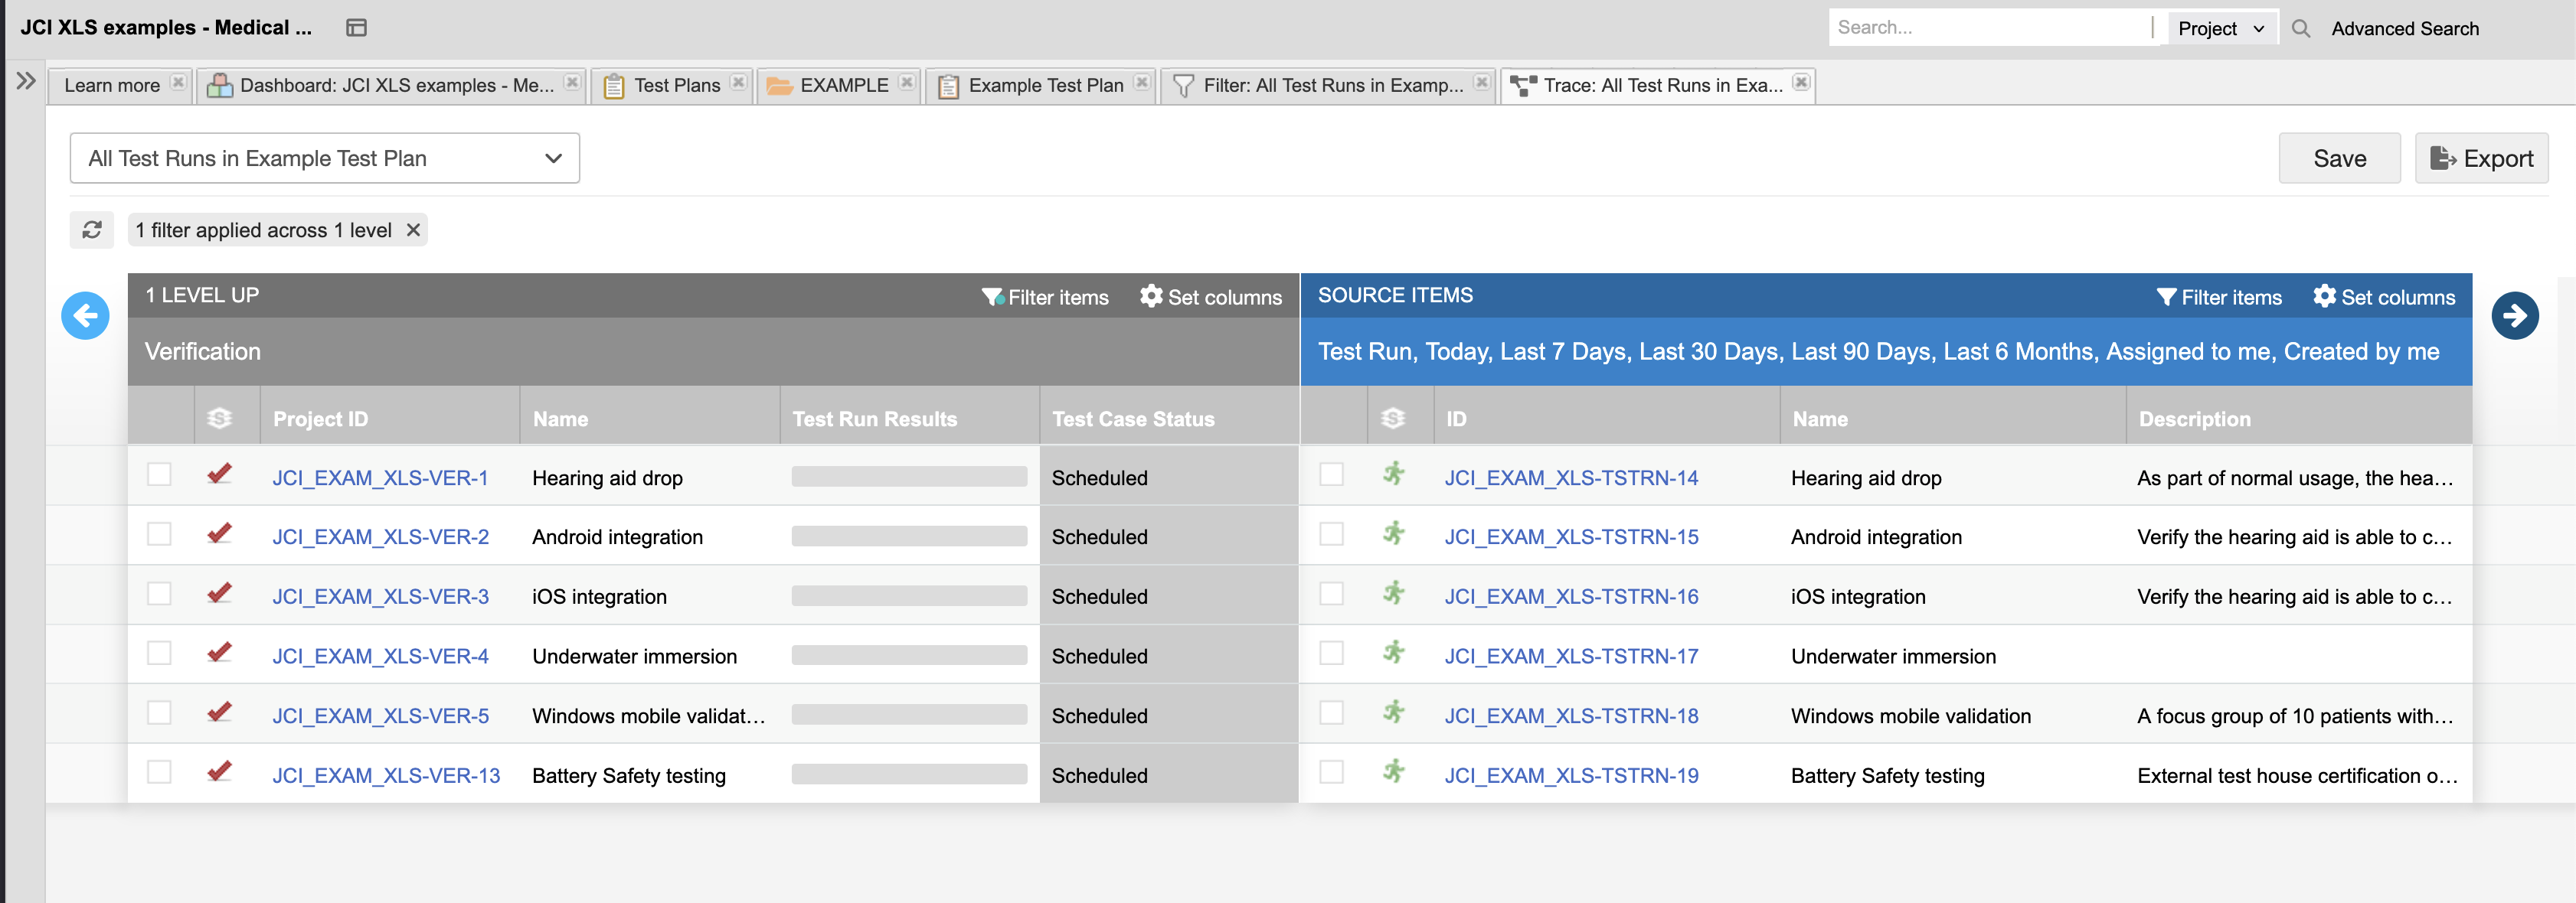
Task: Open Filter items in the 1 Level Up panel
Action: (1046, 297)
